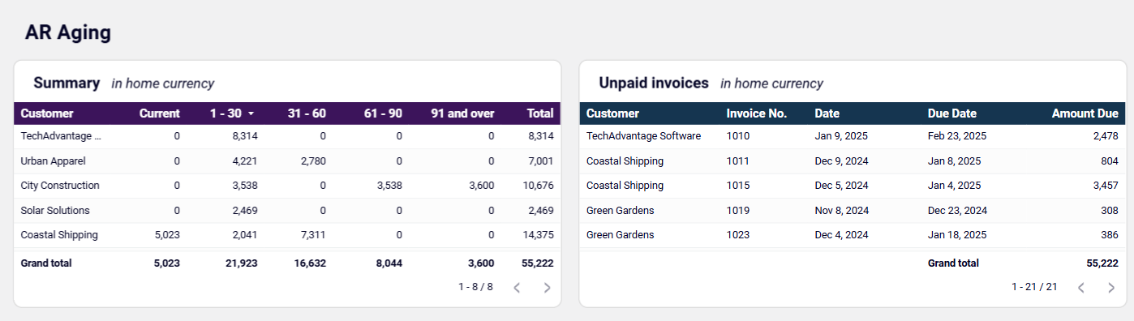Viewport: 1134px width, 321px height.
Task: Click due date Jan 18, 2025
Action: point(957,235)
